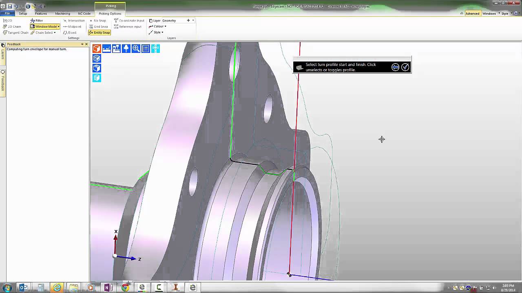Enable 2D picking mode
The width and height of the screenshot is (522, 293).
click(x=8, y=20)
